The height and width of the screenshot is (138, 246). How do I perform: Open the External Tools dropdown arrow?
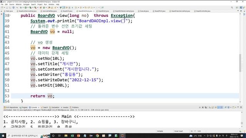(38, 8)
